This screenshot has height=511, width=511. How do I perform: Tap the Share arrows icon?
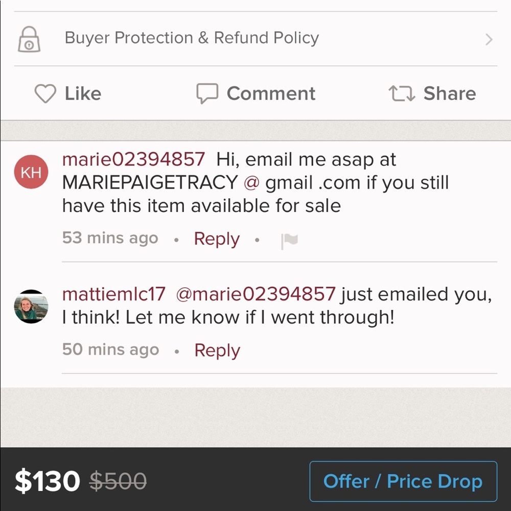pyautogui.click(x=402, y=94)
